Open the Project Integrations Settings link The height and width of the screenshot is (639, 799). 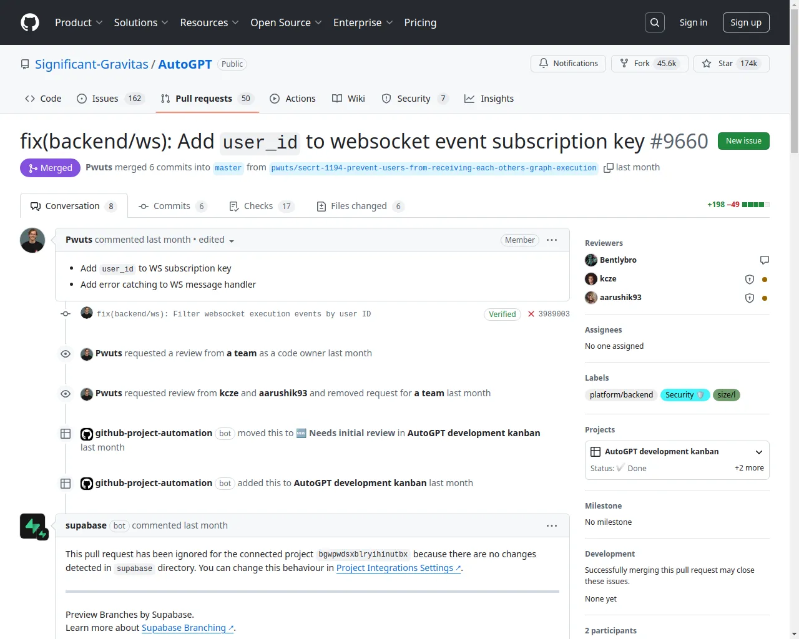coord(398,568)
